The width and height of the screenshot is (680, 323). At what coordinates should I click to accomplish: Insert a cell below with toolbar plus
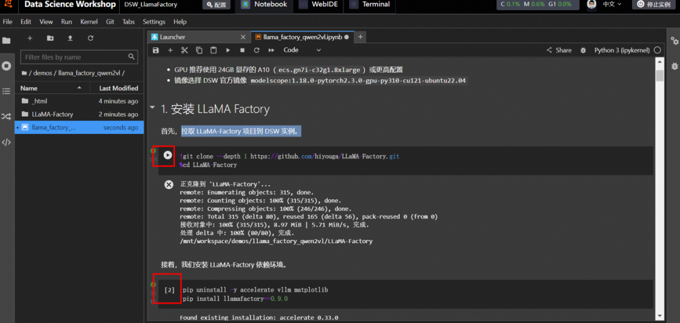171,50
